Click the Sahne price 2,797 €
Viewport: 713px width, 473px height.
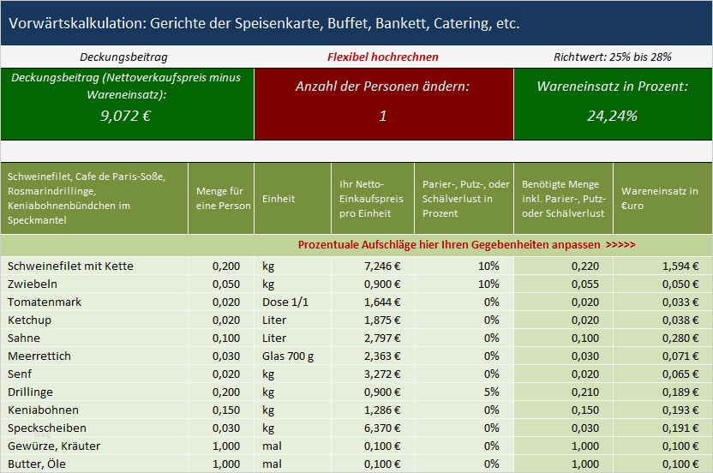point(382,338)
